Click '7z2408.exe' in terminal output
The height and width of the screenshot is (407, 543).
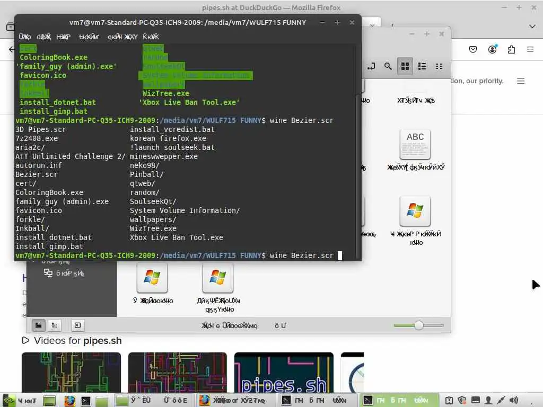point(37,138)
